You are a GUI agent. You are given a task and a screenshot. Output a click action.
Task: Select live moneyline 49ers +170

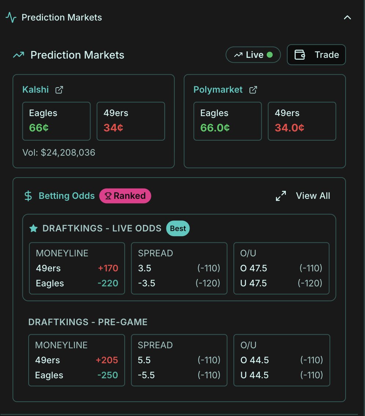pos(77,268)
